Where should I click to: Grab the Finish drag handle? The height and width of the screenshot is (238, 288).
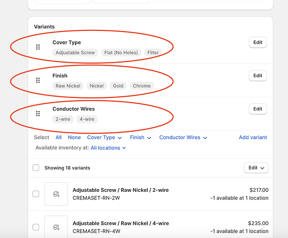click(38, 80)
